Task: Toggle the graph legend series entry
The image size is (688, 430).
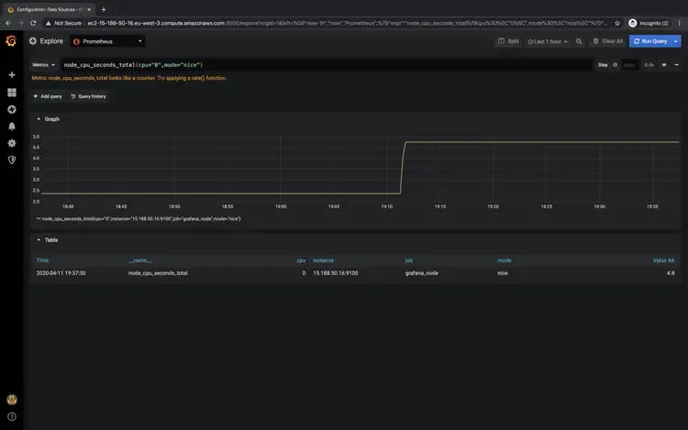Action: tap(139, 219)
